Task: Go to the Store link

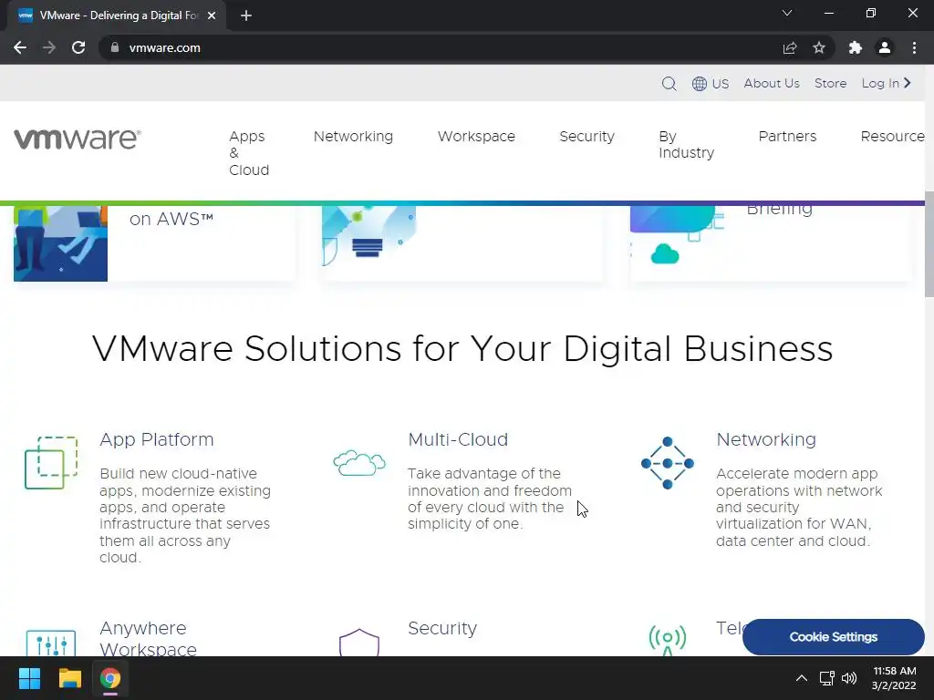Action: tap(830, 83)
